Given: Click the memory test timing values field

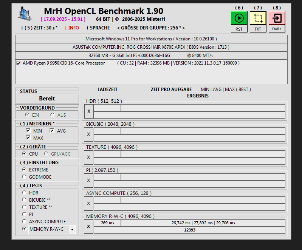Looking at the screenshot, I should coord(203,223).
